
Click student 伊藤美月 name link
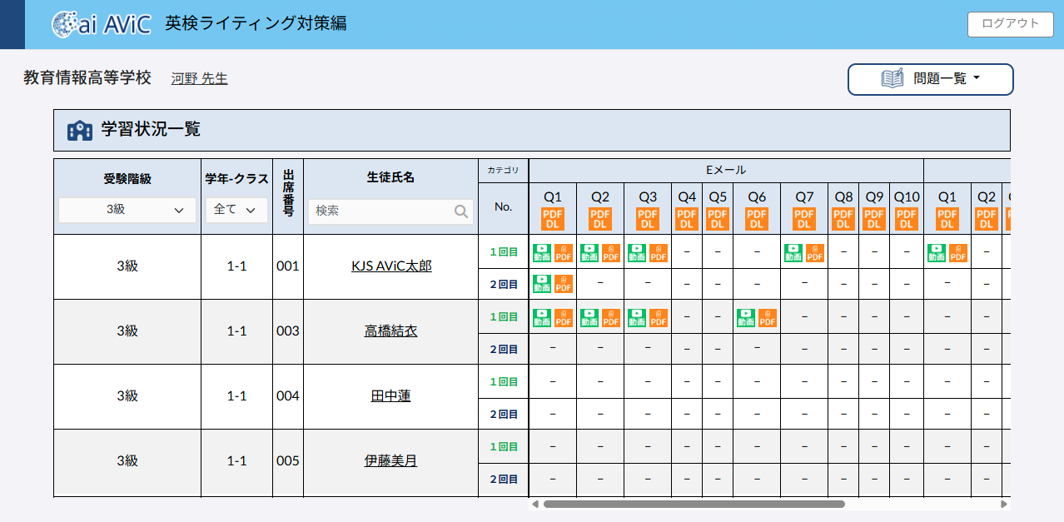pos(390,460)
